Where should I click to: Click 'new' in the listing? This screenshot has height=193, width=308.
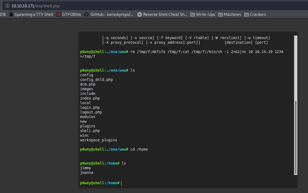tap(83, 121)
